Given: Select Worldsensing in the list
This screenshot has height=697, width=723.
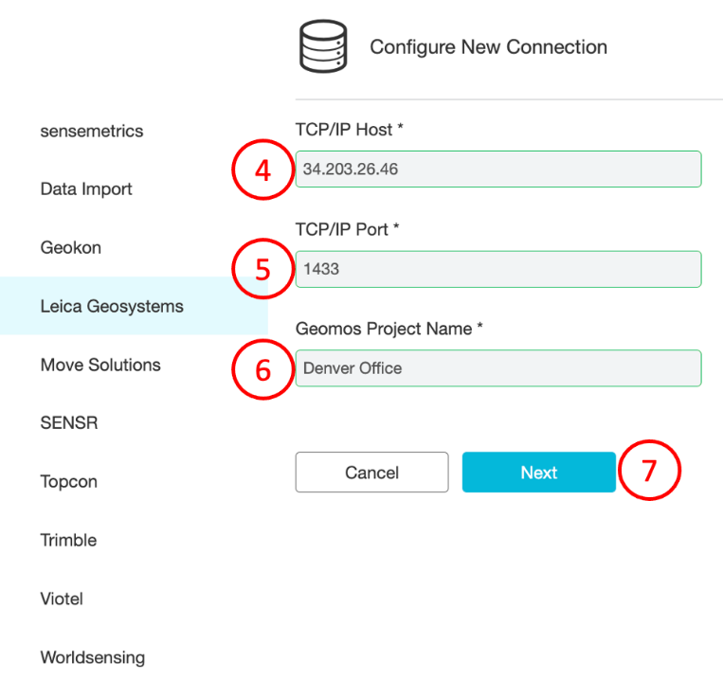Looking at the screenshot, I should pos(93,657).
